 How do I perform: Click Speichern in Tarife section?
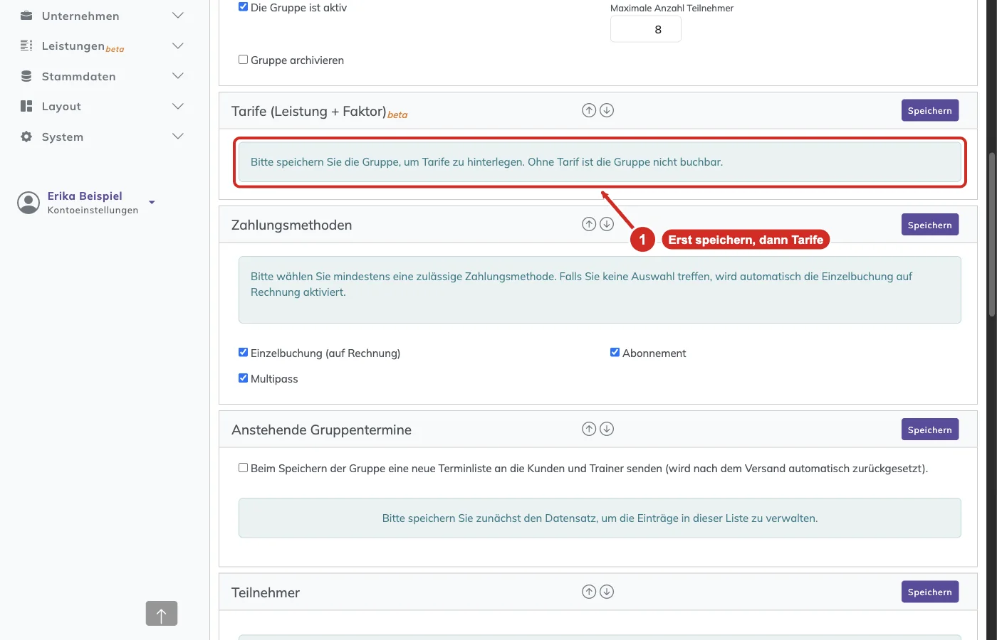[x=930, y=110]
